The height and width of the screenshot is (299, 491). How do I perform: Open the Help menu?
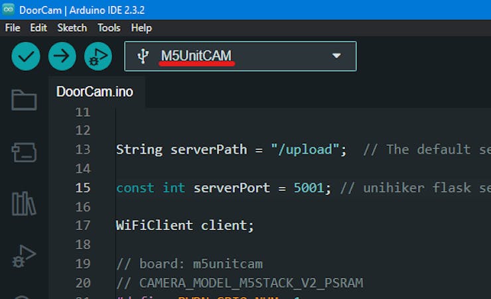[x=141, y=28]
